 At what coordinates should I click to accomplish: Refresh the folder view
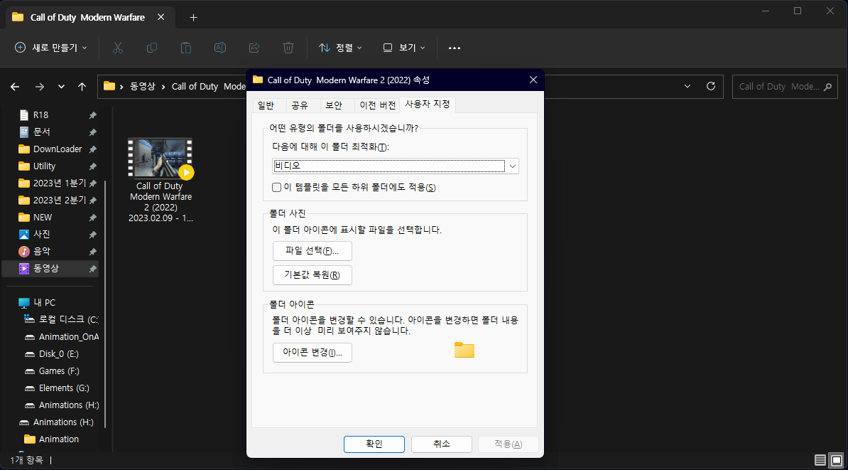[711, 86]
